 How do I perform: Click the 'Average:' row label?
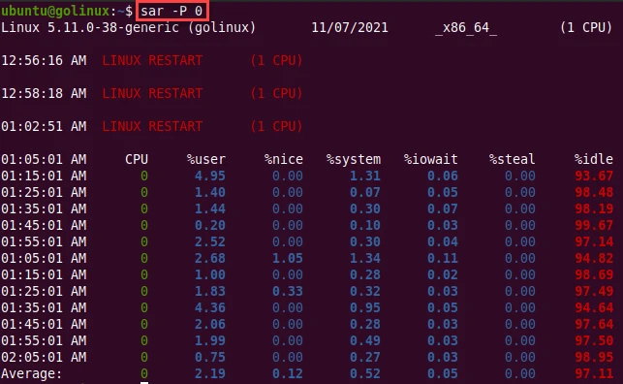click(32, 373)
